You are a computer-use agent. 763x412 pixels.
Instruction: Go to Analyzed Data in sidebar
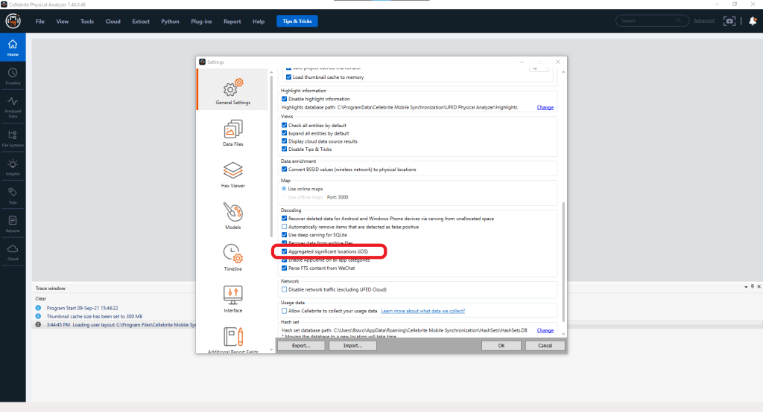point(13,106)
